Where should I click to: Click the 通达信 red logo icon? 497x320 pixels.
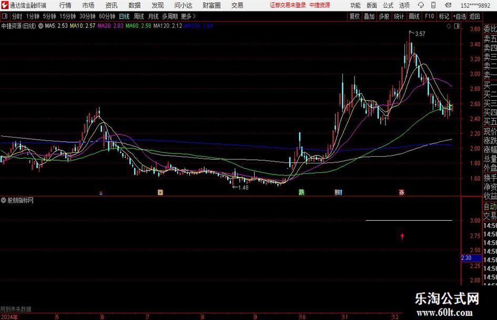[x=4, y=5]
